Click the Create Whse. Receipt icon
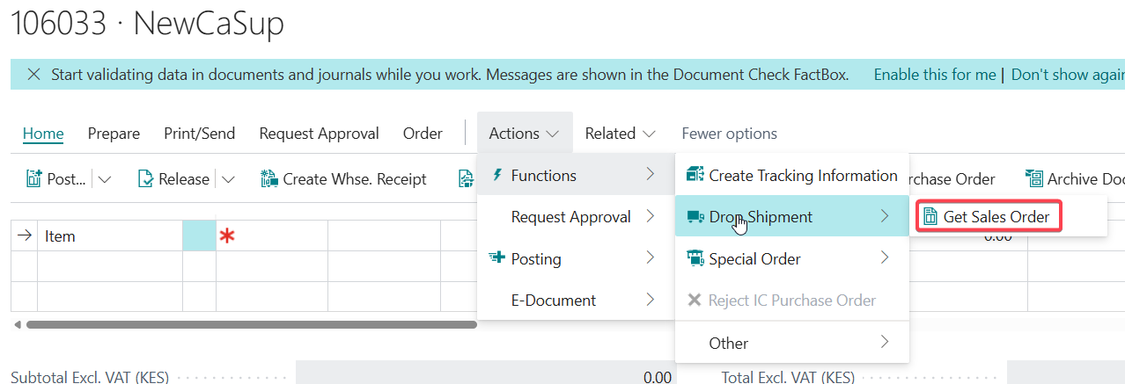The width and height of the screenshot is (1125, 384). coord(269,179)
